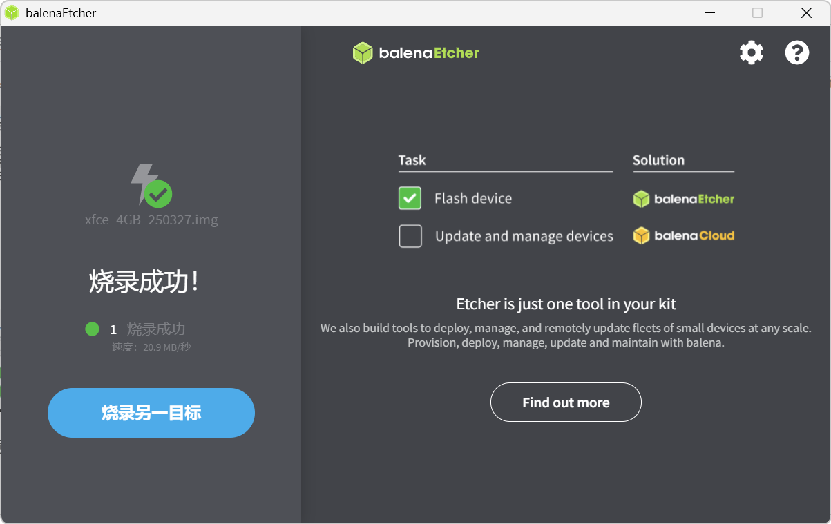Image resolution: width=831 pixels, height=524 pixels.
Task: Click the xfce_4GB_250327.img file name
Action: click(x=151, y=220)
